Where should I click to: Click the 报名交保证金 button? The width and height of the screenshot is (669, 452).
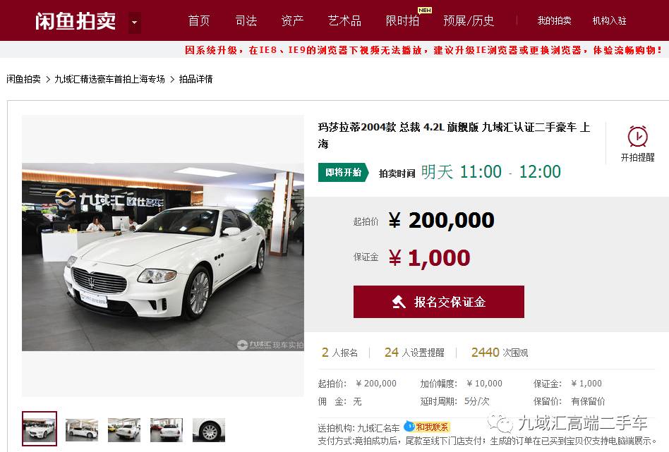coord(439,302)
